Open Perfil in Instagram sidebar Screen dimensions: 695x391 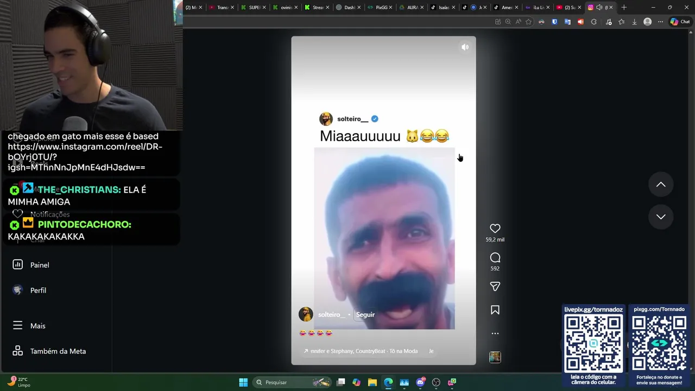click(x=38, y=291)
